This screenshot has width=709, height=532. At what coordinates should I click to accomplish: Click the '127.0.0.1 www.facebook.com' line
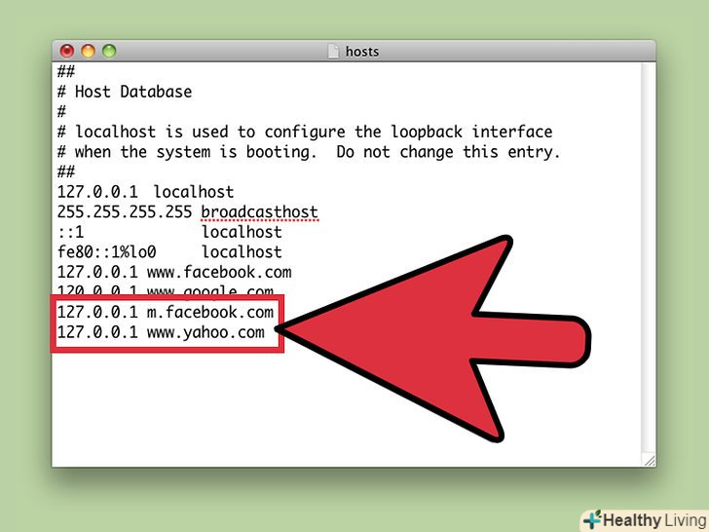tap(174, 273)
